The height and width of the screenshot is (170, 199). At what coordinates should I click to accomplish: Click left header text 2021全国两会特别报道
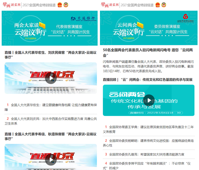[x=39, y=5]
